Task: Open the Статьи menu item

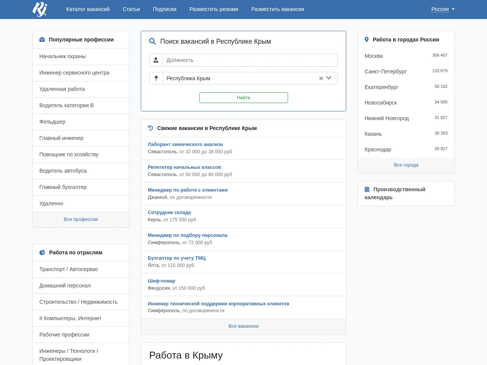Action: [131, 9]
